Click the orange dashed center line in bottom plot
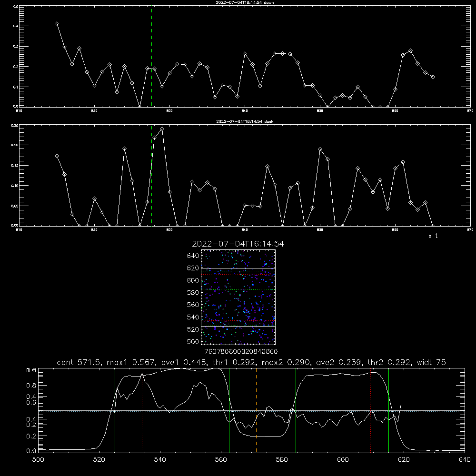476x476 pixels. pyautogui.click(x=256, y=410)
